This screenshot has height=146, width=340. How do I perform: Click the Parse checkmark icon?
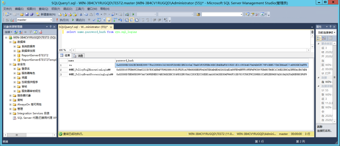tap(94, 20)
